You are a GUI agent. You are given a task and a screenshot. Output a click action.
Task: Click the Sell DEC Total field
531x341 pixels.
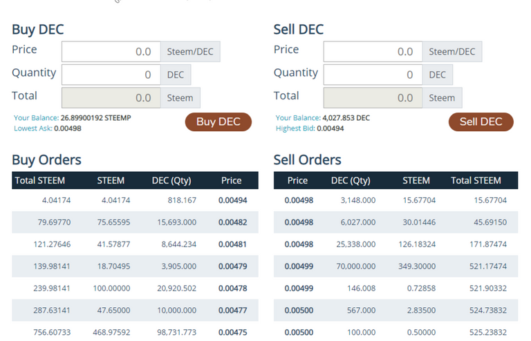click(x=373, y=97)
